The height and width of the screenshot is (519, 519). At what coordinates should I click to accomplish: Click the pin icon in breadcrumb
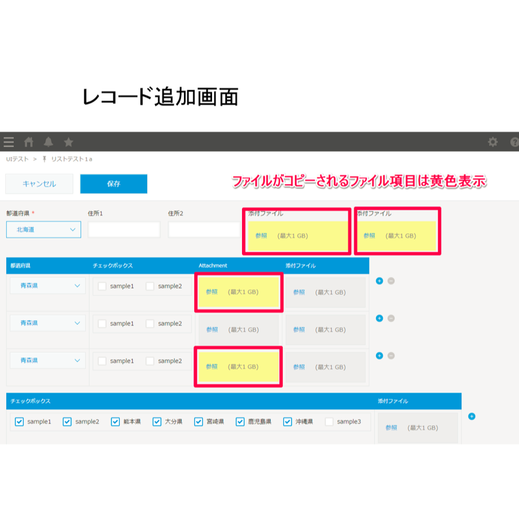45,159
